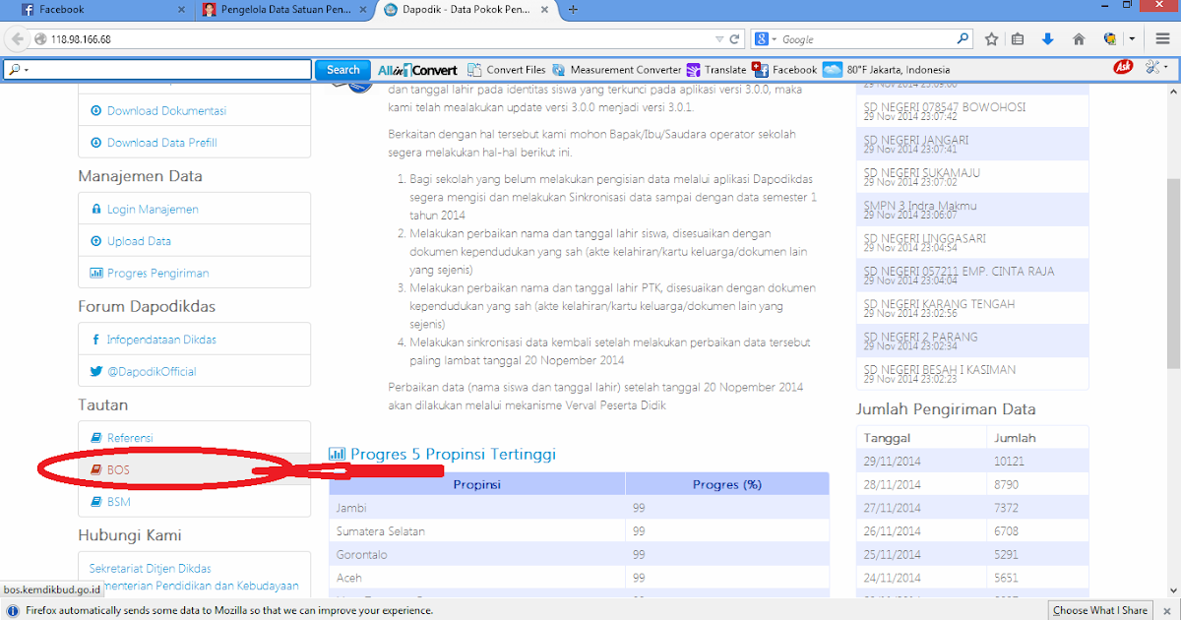Screen dimensions: 1181x620
Task: Open the BSM link under Tautan
Action: click(119, 502)
